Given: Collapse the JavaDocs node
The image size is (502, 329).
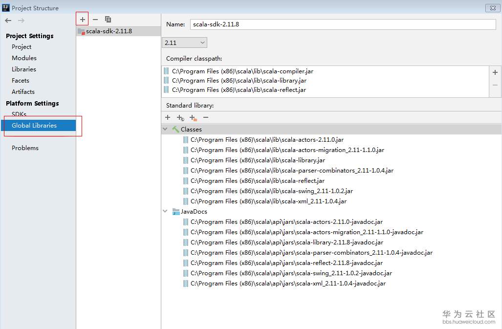Looking at the screenshot, I should [x=165, y=211].
